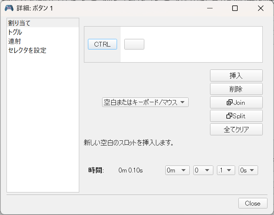The width and height of the screenshot is (274, 215).
Task: Open the seconds dropdown showing 0
Action: pos(203,170)
